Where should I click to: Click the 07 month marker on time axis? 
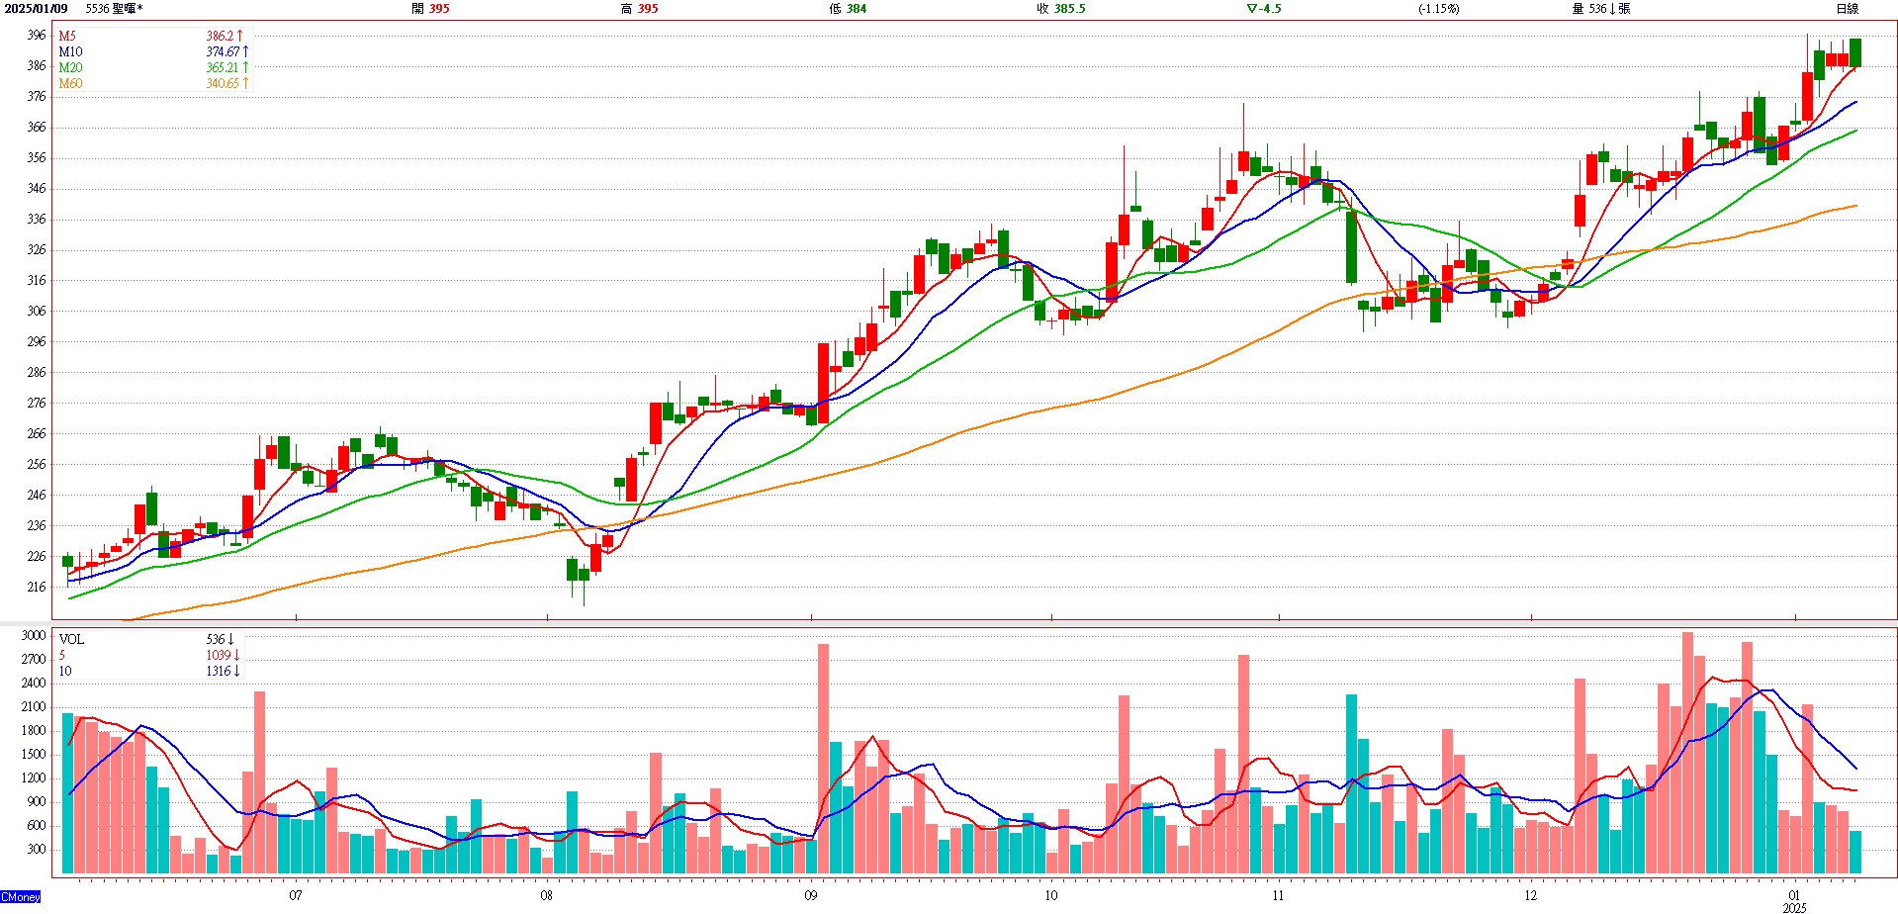tap(296, 895)
